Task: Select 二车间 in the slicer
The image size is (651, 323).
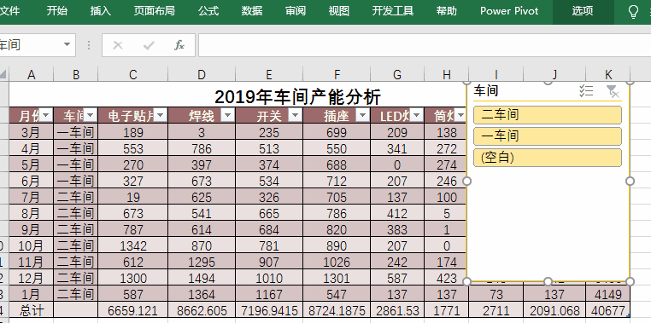Action: (548, 115)
